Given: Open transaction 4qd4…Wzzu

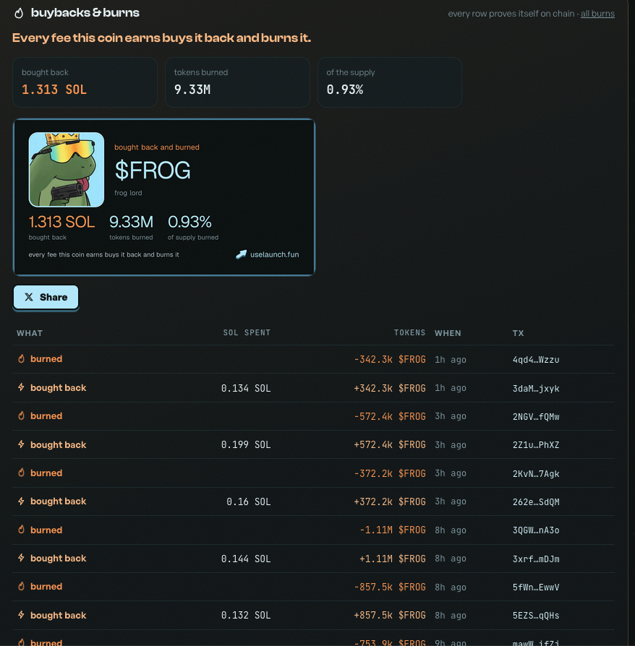Looking at the screenshot, I should (536, 360).
